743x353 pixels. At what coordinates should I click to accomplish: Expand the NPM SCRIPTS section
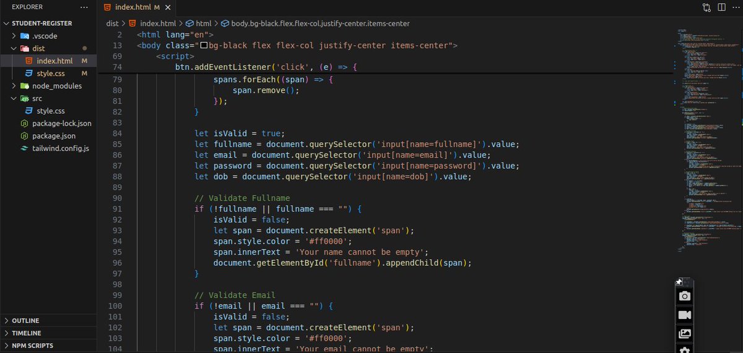click(48, 346)
